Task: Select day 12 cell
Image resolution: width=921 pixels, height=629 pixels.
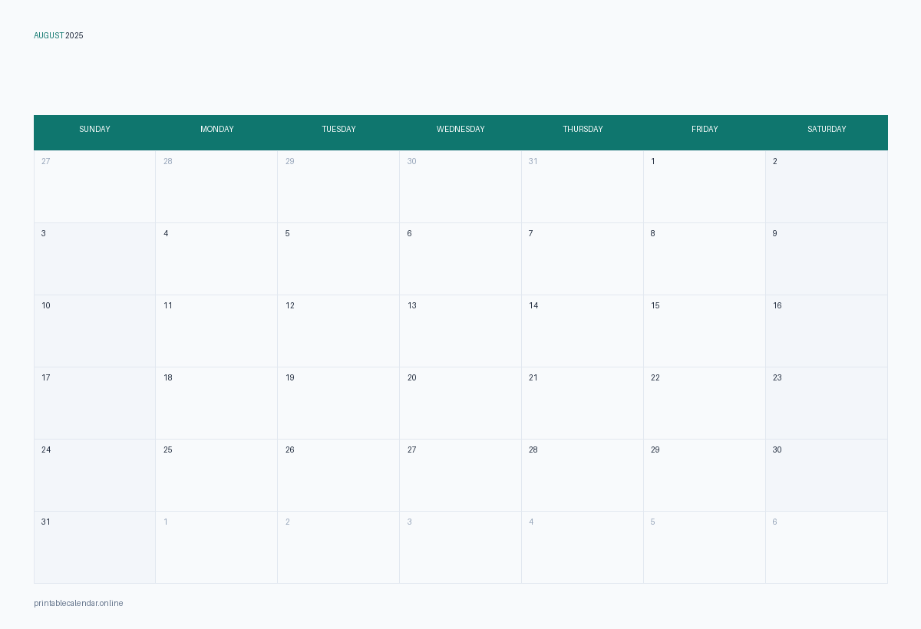Action: point(338,331)
